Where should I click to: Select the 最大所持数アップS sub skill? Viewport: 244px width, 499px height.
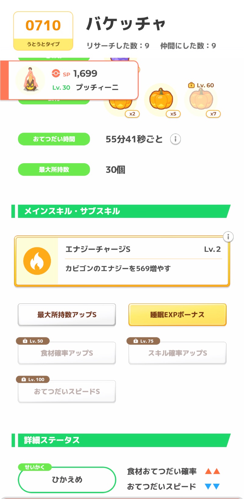click(67, 315)
